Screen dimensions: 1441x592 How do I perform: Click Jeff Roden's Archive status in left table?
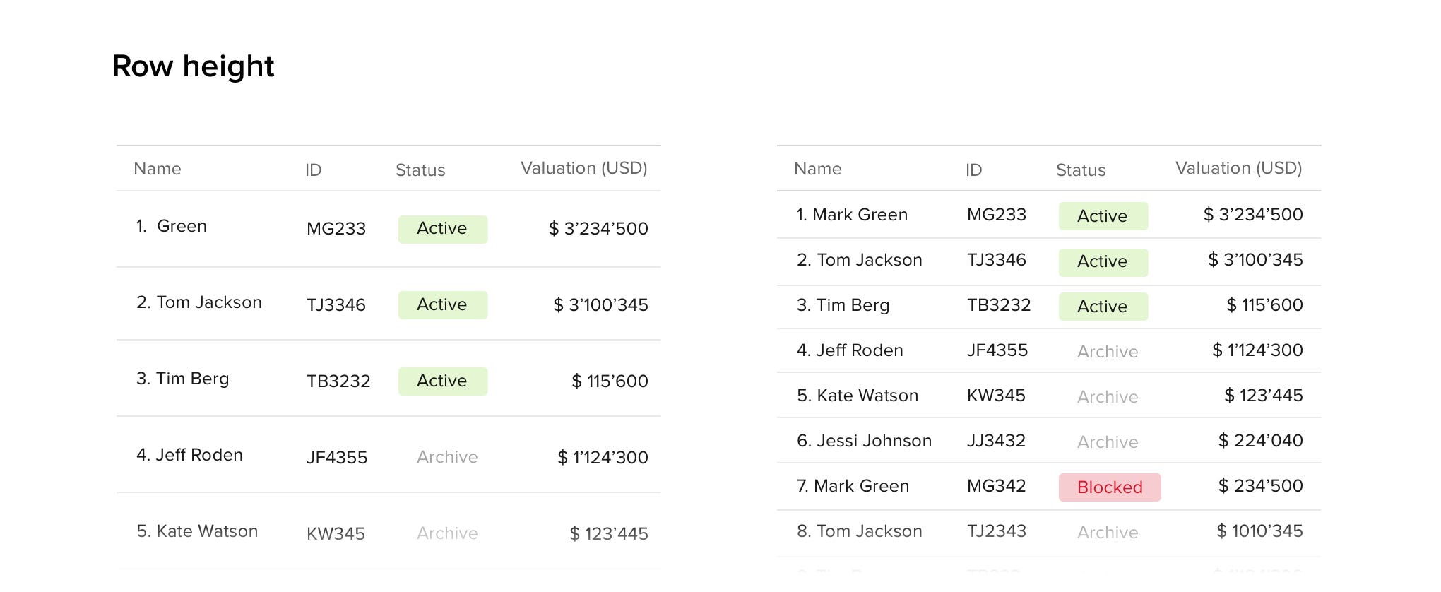pos(447,458)
